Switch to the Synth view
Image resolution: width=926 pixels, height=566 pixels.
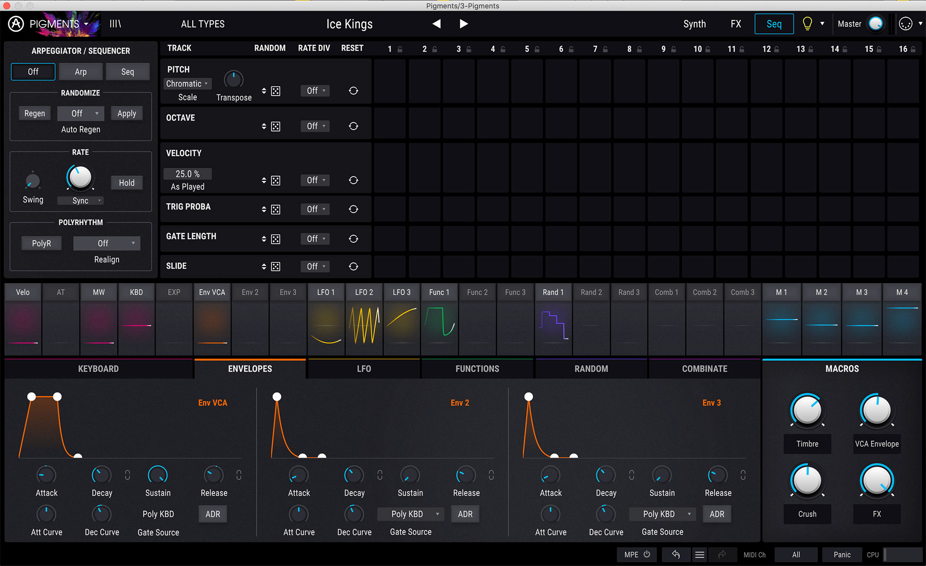(x=694, y=24)
